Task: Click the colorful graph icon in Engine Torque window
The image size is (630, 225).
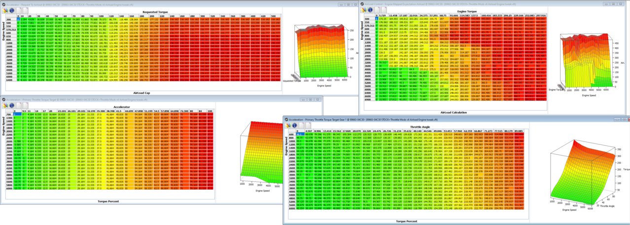Action: (363, 10)
